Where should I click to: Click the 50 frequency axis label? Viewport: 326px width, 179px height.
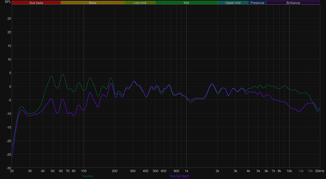pos(53,171)
